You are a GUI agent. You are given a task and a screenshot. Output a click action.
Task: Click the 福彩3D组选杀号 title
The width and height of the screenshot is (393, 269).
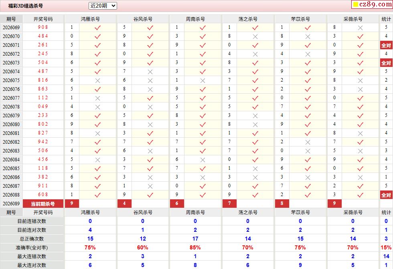click(25, 6)
